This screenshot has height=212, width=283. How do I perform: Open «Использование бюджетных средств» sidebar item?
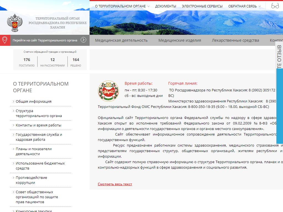coord(40,166)
